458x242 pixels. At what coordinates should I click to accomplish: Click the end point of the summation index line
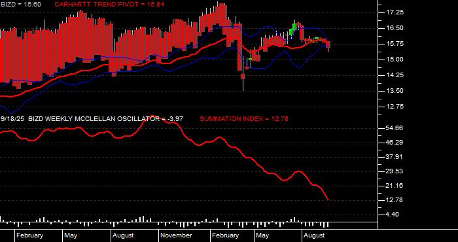[x=328, y=199]
